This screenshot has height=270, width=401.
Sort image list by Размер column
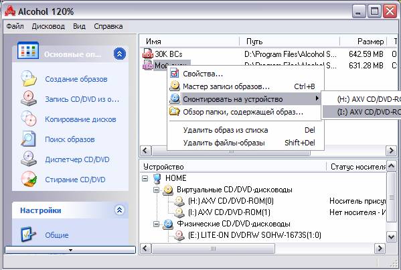(363, 42)
